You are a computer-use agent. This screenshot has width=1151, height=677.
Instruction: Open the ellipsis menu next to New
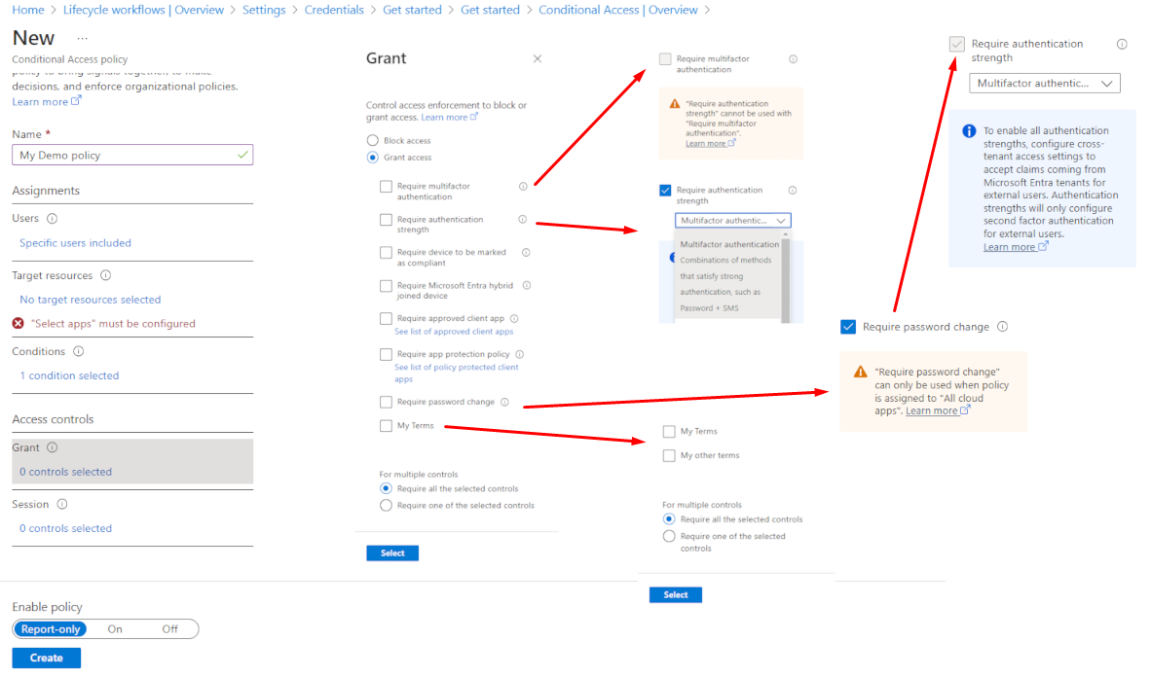point(82,38)
